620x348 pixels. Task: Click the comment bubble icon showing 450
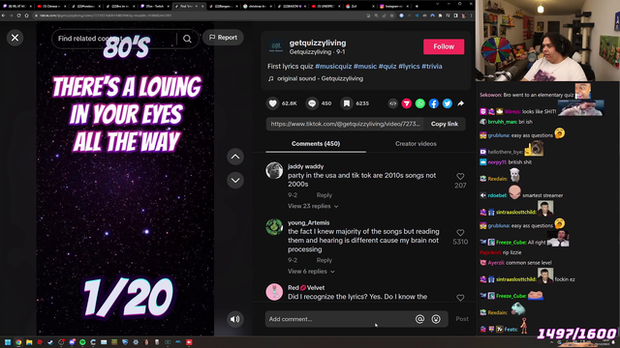point(312,103)
